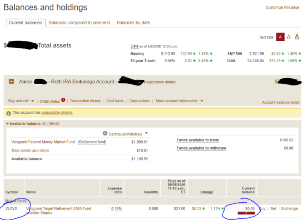Open the Cost basis link
The image size is (306, 223).
click(115, 101)
